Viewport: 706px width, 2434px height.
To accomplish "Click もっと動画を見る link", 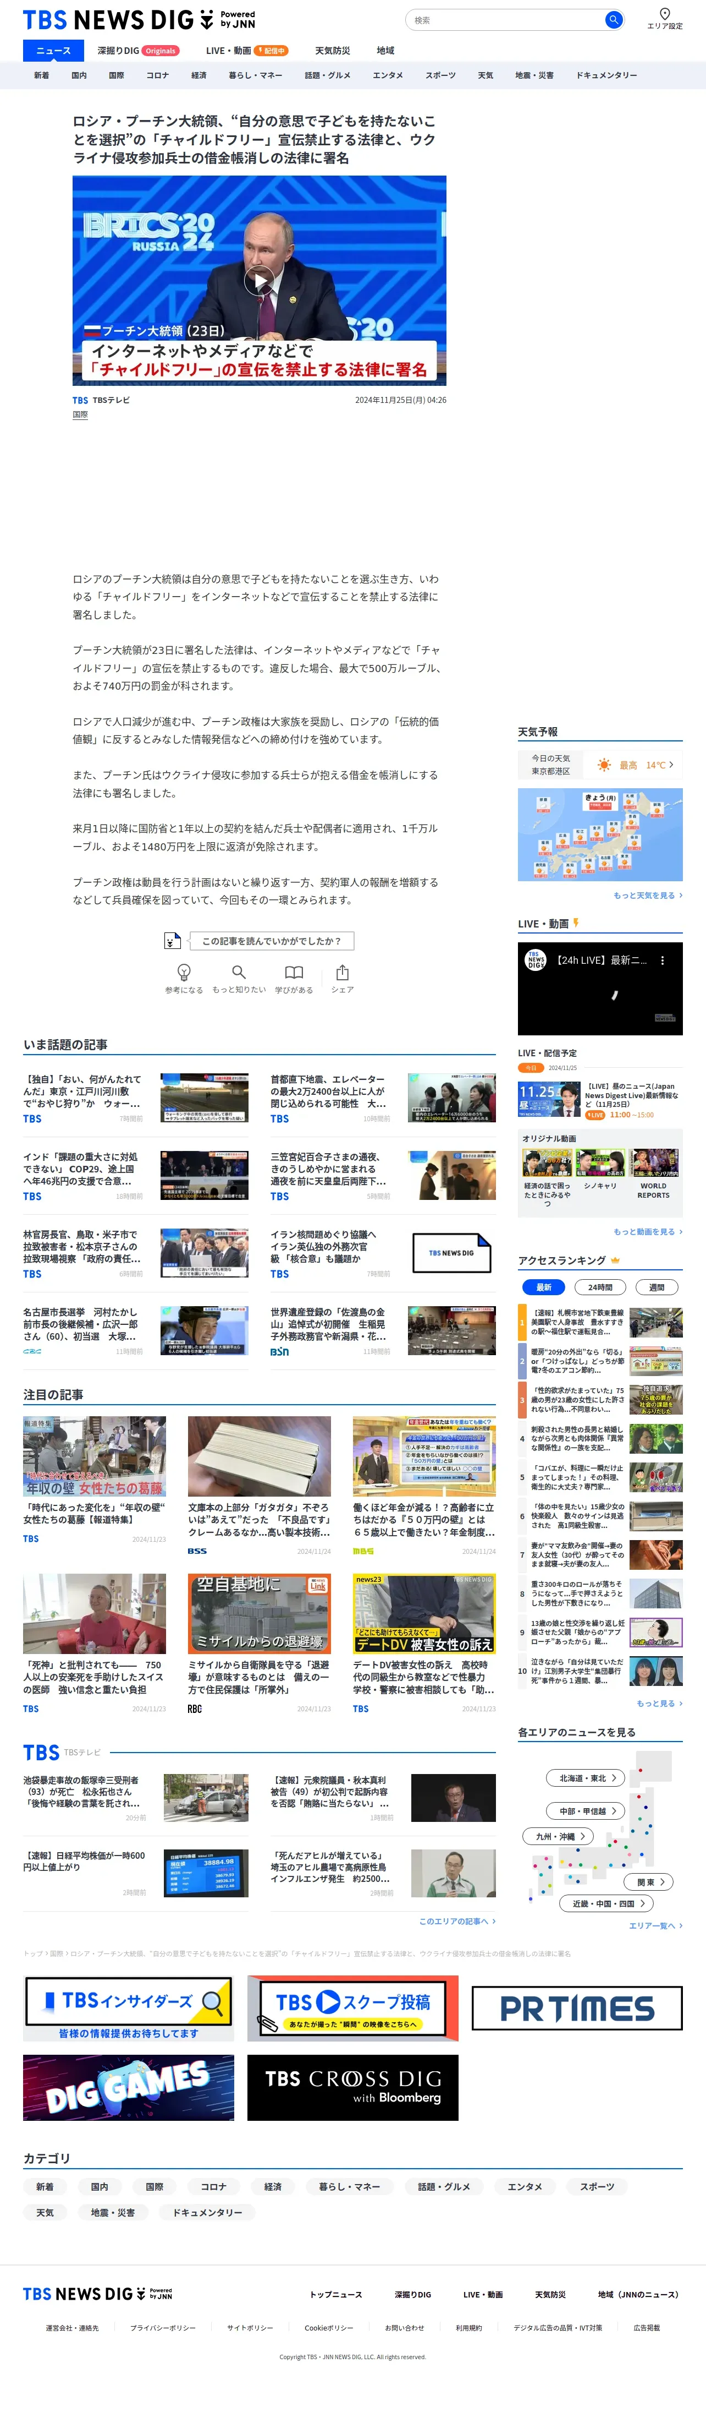I will [648, 1231].
